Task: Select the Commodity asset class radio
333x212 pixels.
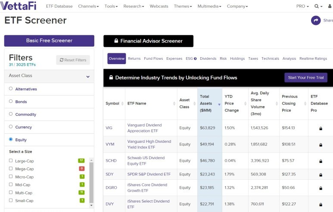Action: [x=11, y=114]
